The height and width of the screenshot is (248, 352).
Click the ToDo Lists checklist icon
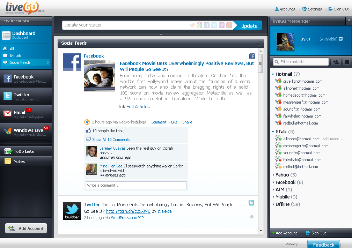8,151
